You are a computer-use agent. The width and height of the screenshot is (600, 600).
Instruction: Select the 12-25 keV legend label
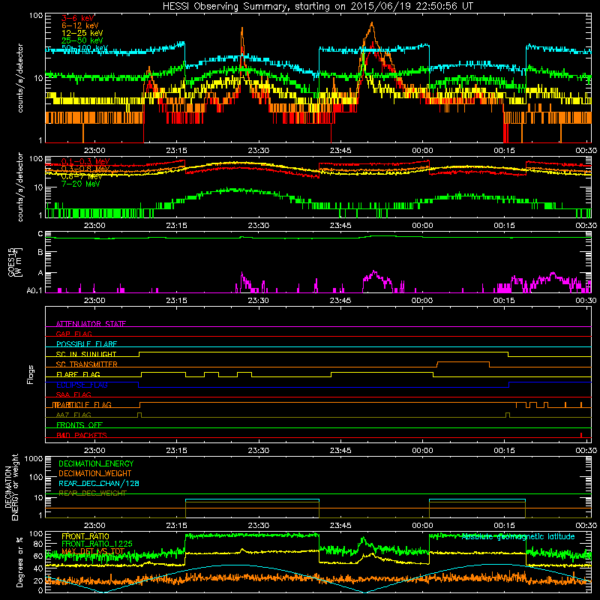pos(82,33)
